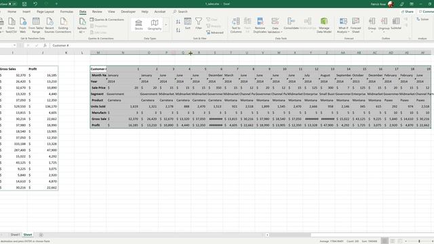Click the zoom slider in status bar
The width and height of the screenshot is (434, 244).
[419, 241]
